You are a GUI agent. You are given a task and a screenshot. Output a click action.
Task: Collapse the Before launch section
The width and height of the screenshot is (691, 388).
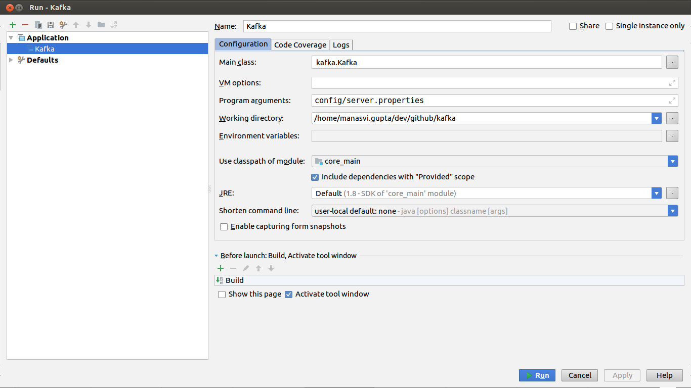pyautogui.click(x=217, y=256)
